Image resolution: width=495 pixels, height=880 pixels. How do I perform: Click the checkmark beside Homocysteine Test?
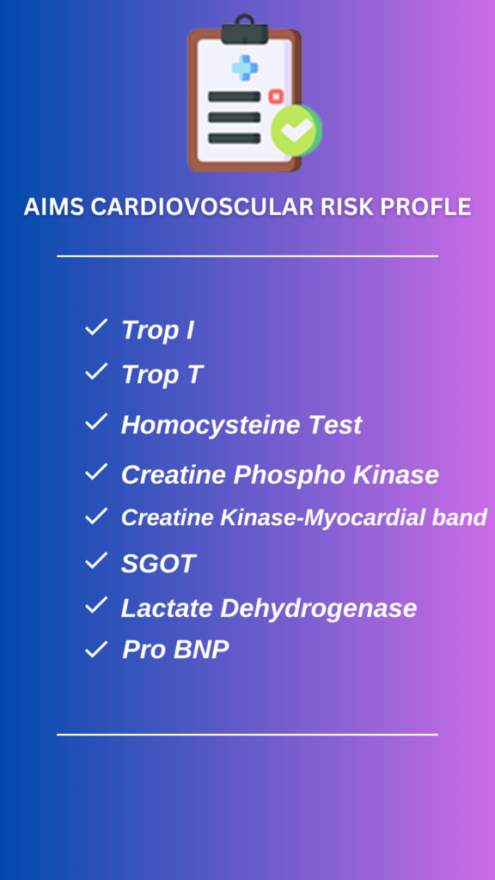[96, 421]
